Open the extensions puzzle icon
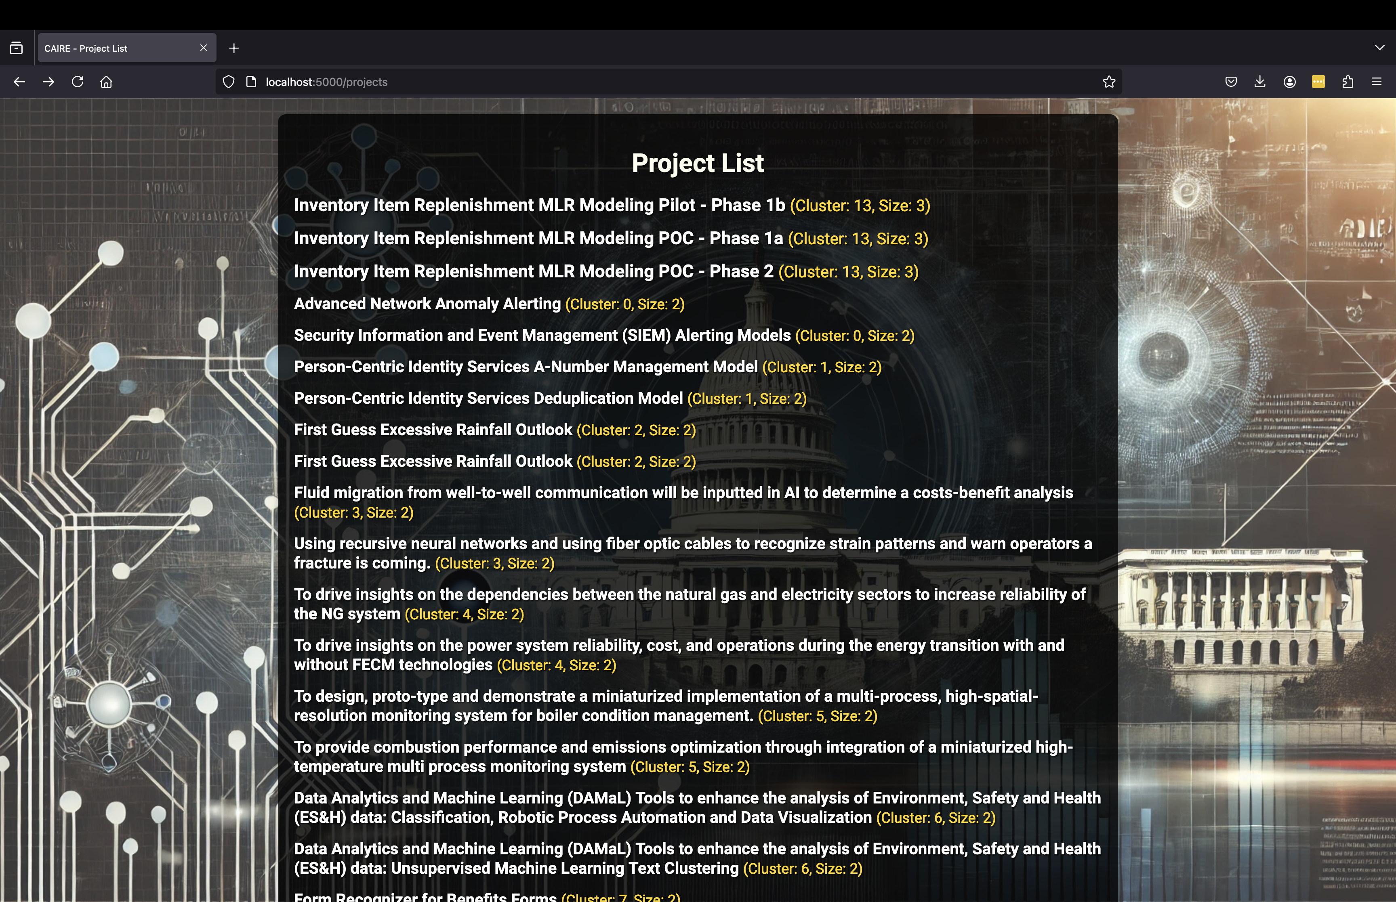Image resolution: width=1396 pixels, height=902 pixels. click(x=1348, y=82)
